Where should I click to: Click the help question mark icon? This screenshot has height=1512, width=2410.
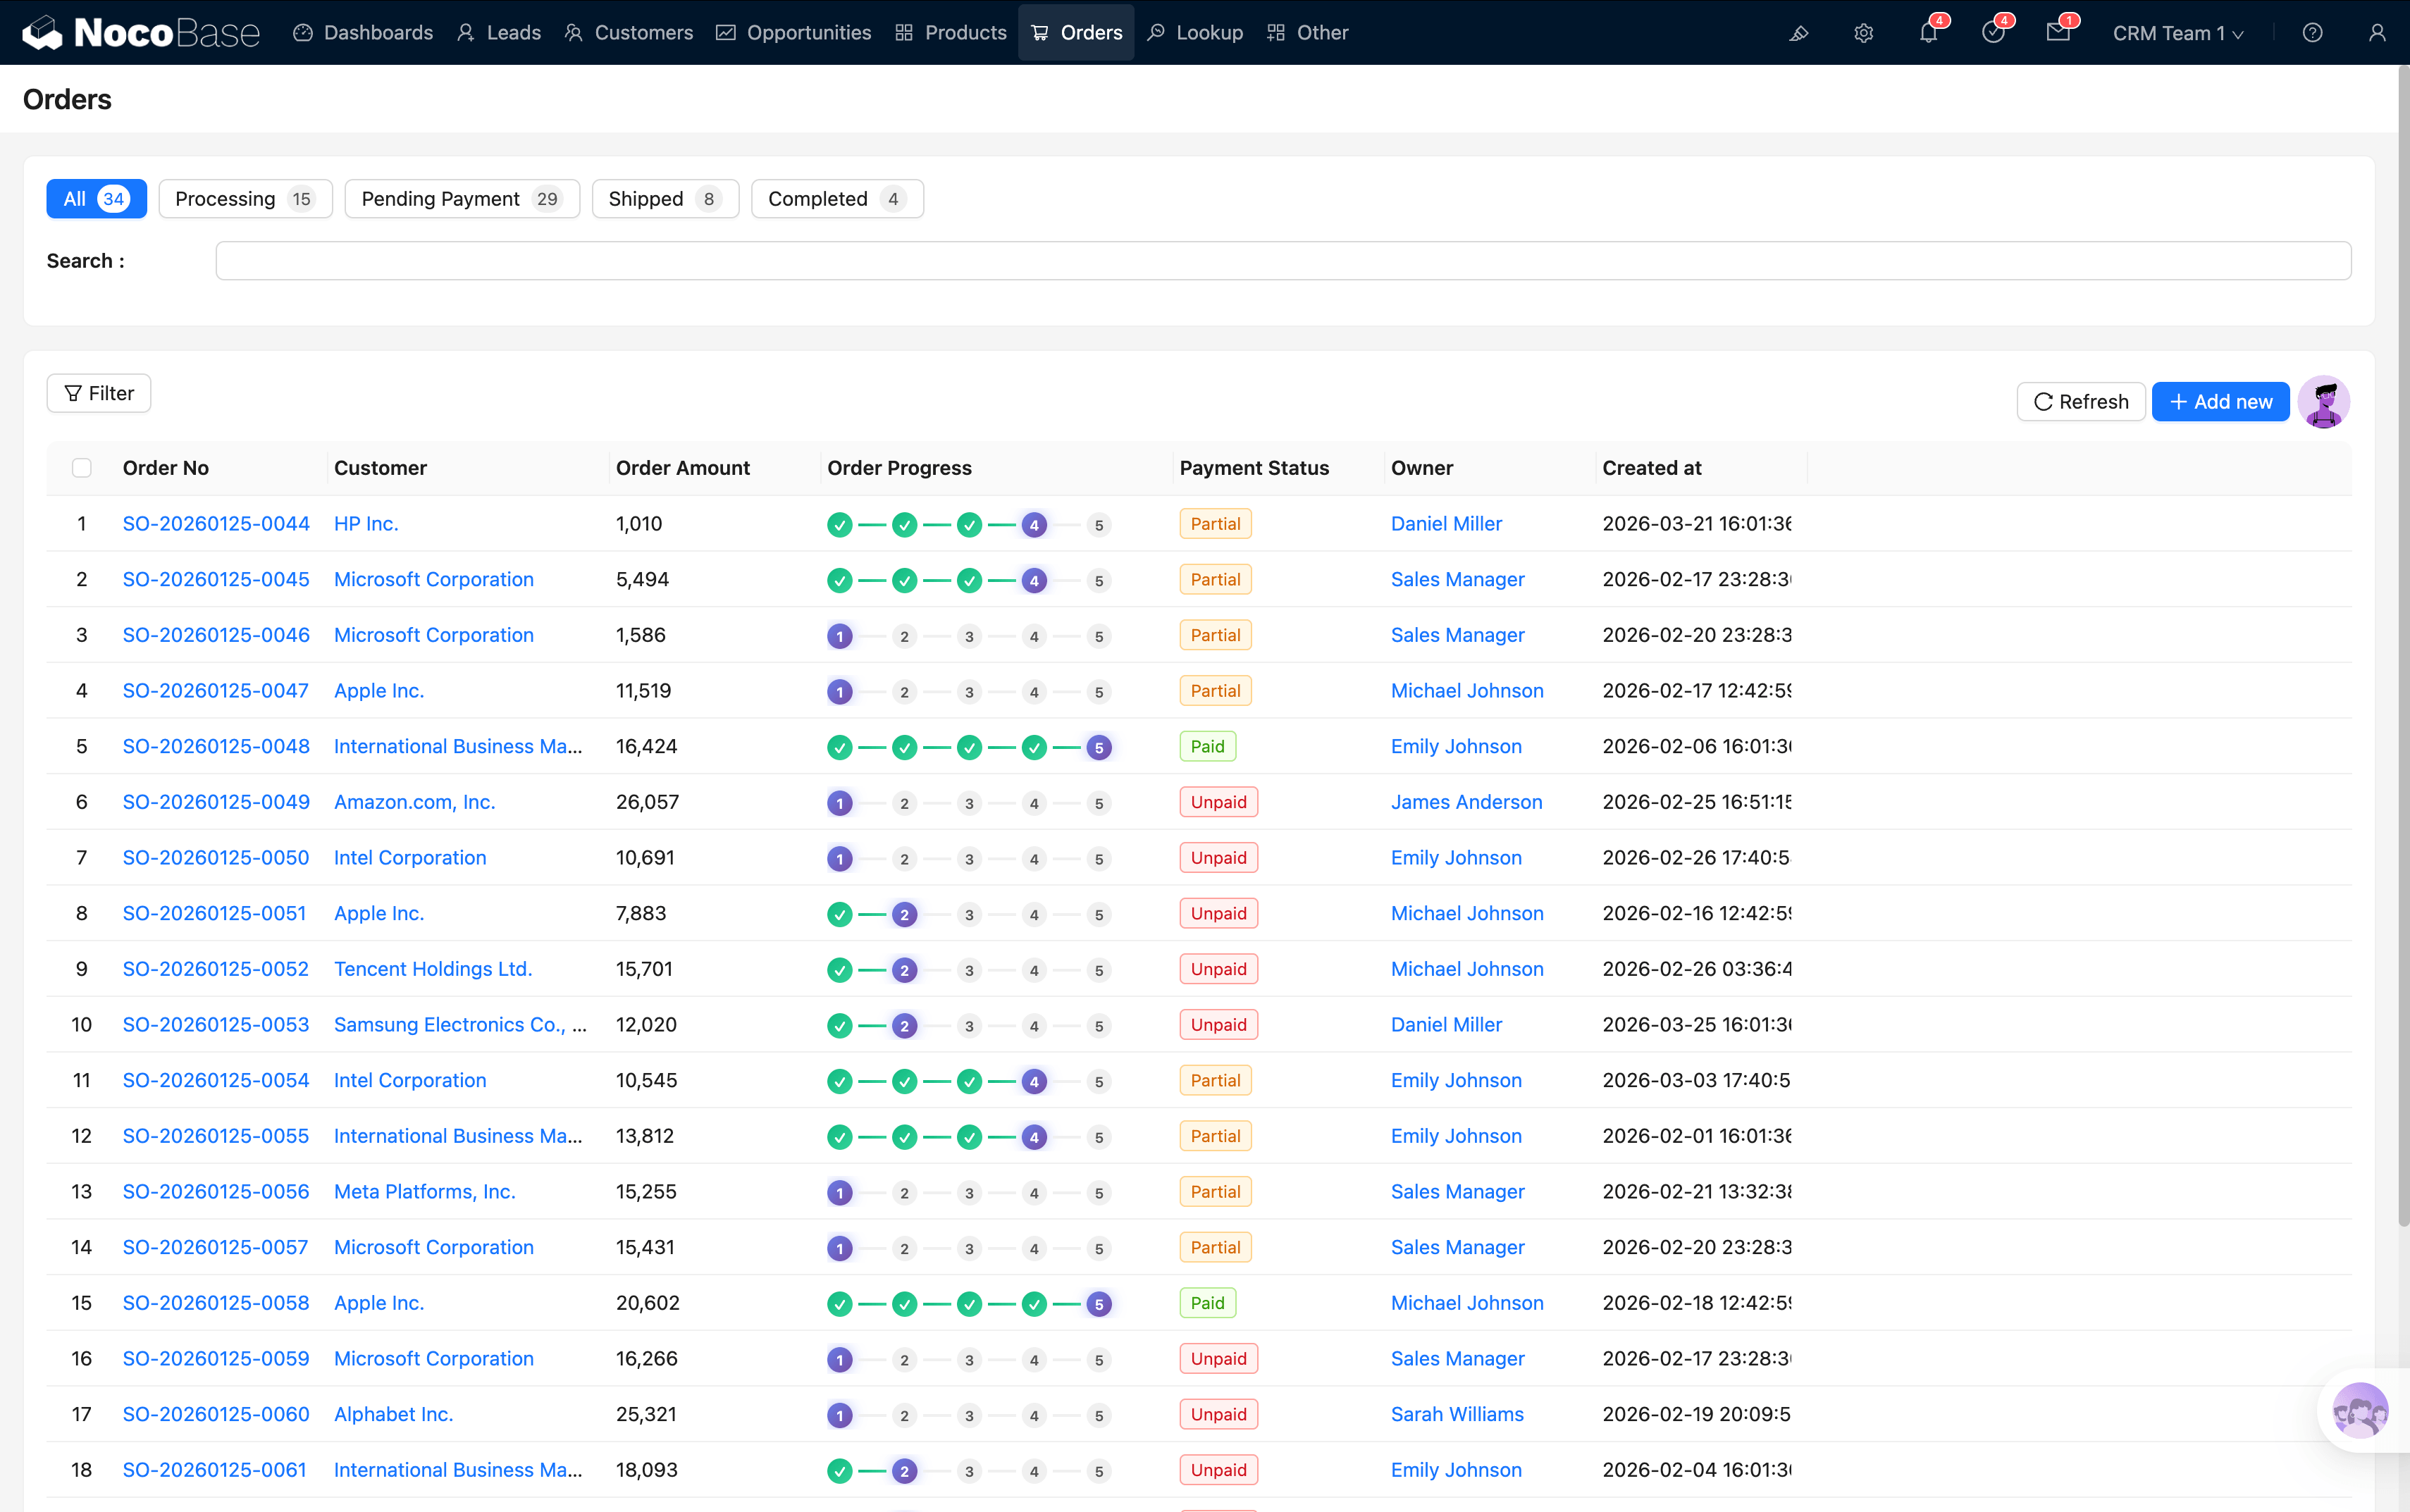tap(2312, 33)
